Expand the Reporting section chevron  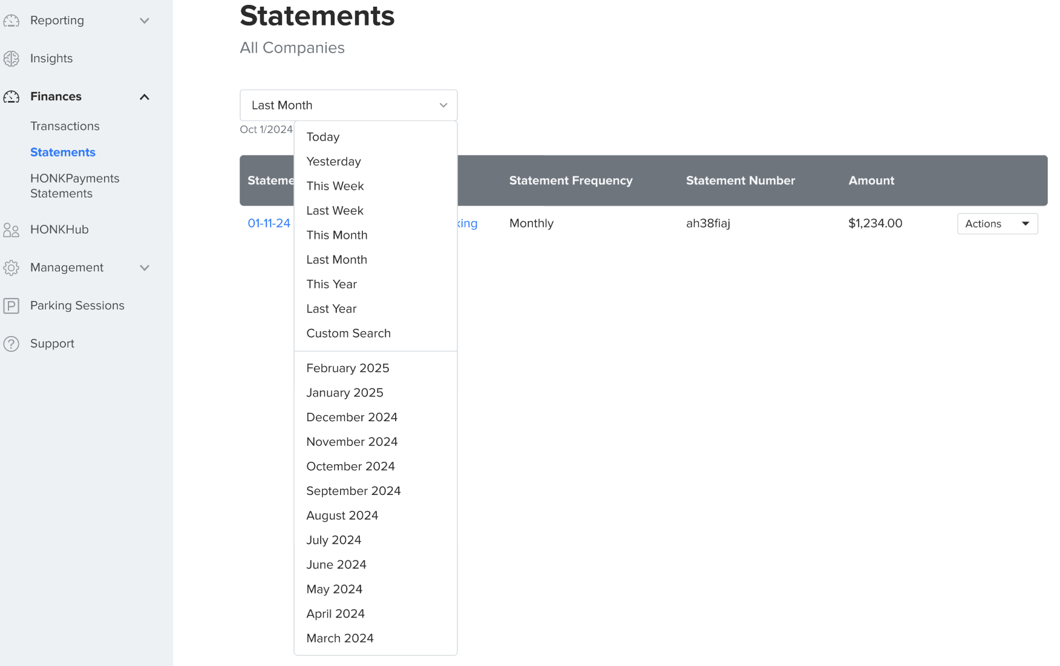(x=145, y=21)
